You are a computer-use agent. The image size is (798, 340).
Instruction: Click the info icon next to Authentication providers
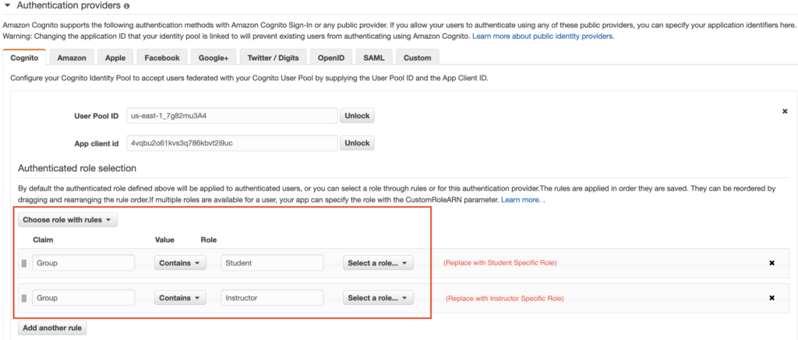click(x=126, y=6)
